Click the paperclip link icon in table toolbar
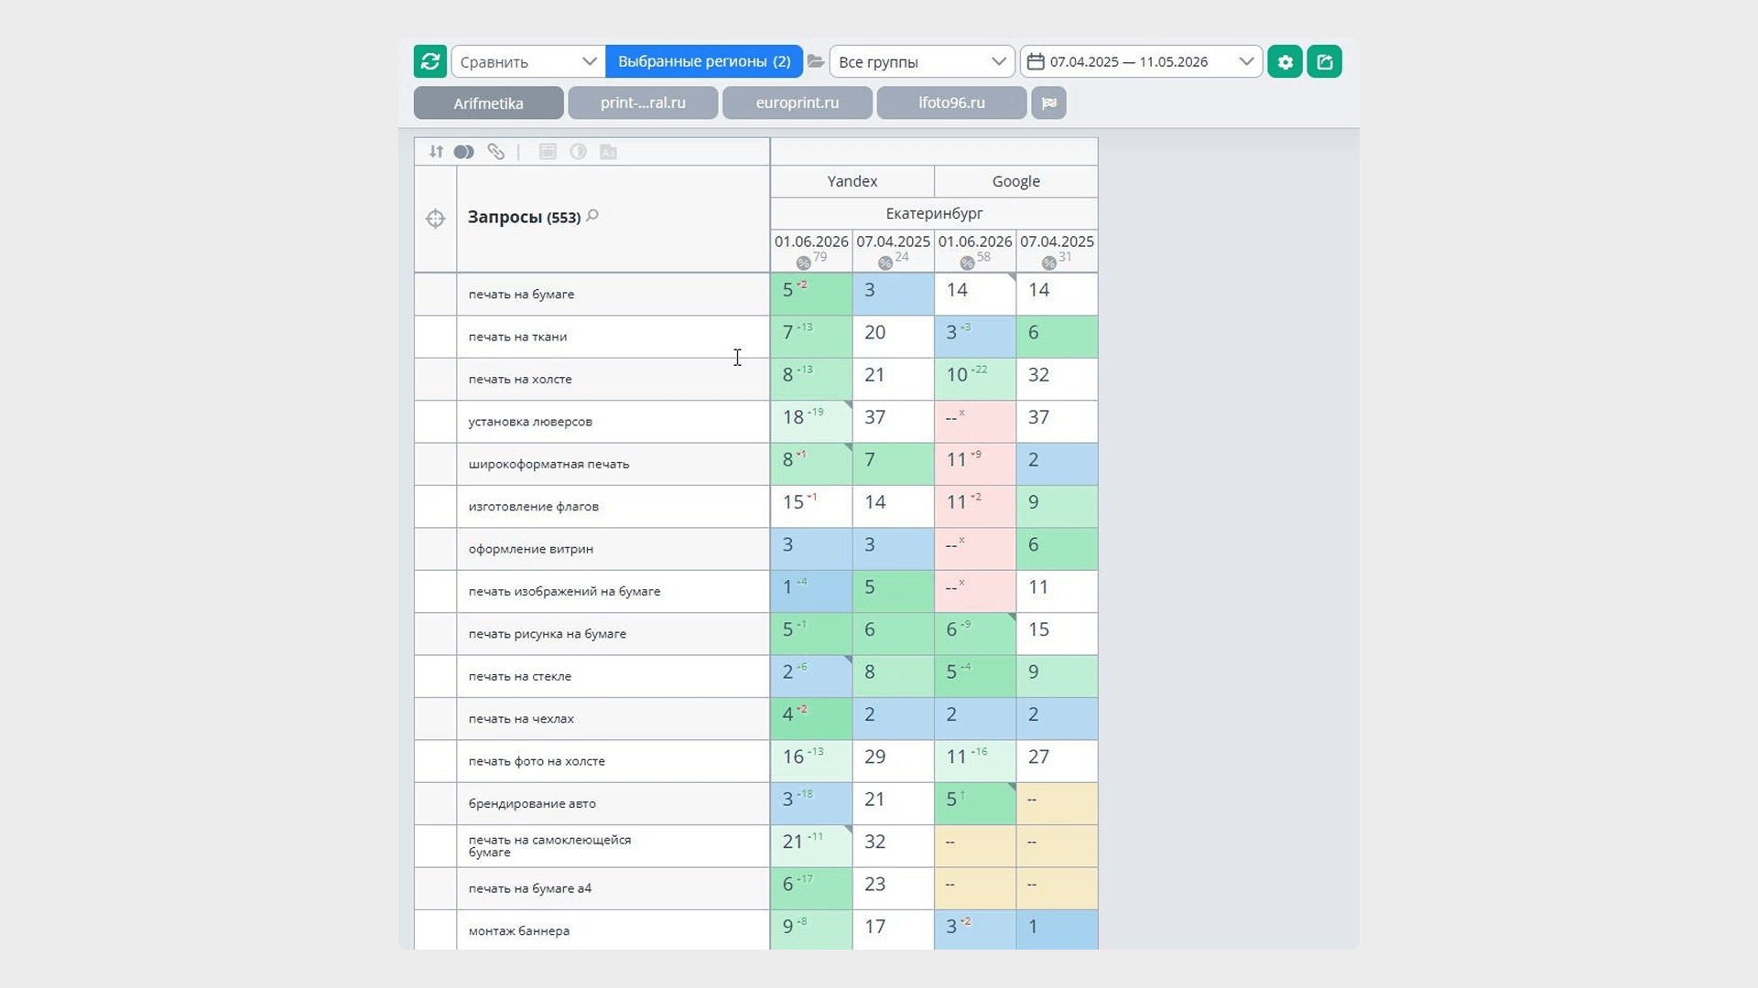 [495, 152]
